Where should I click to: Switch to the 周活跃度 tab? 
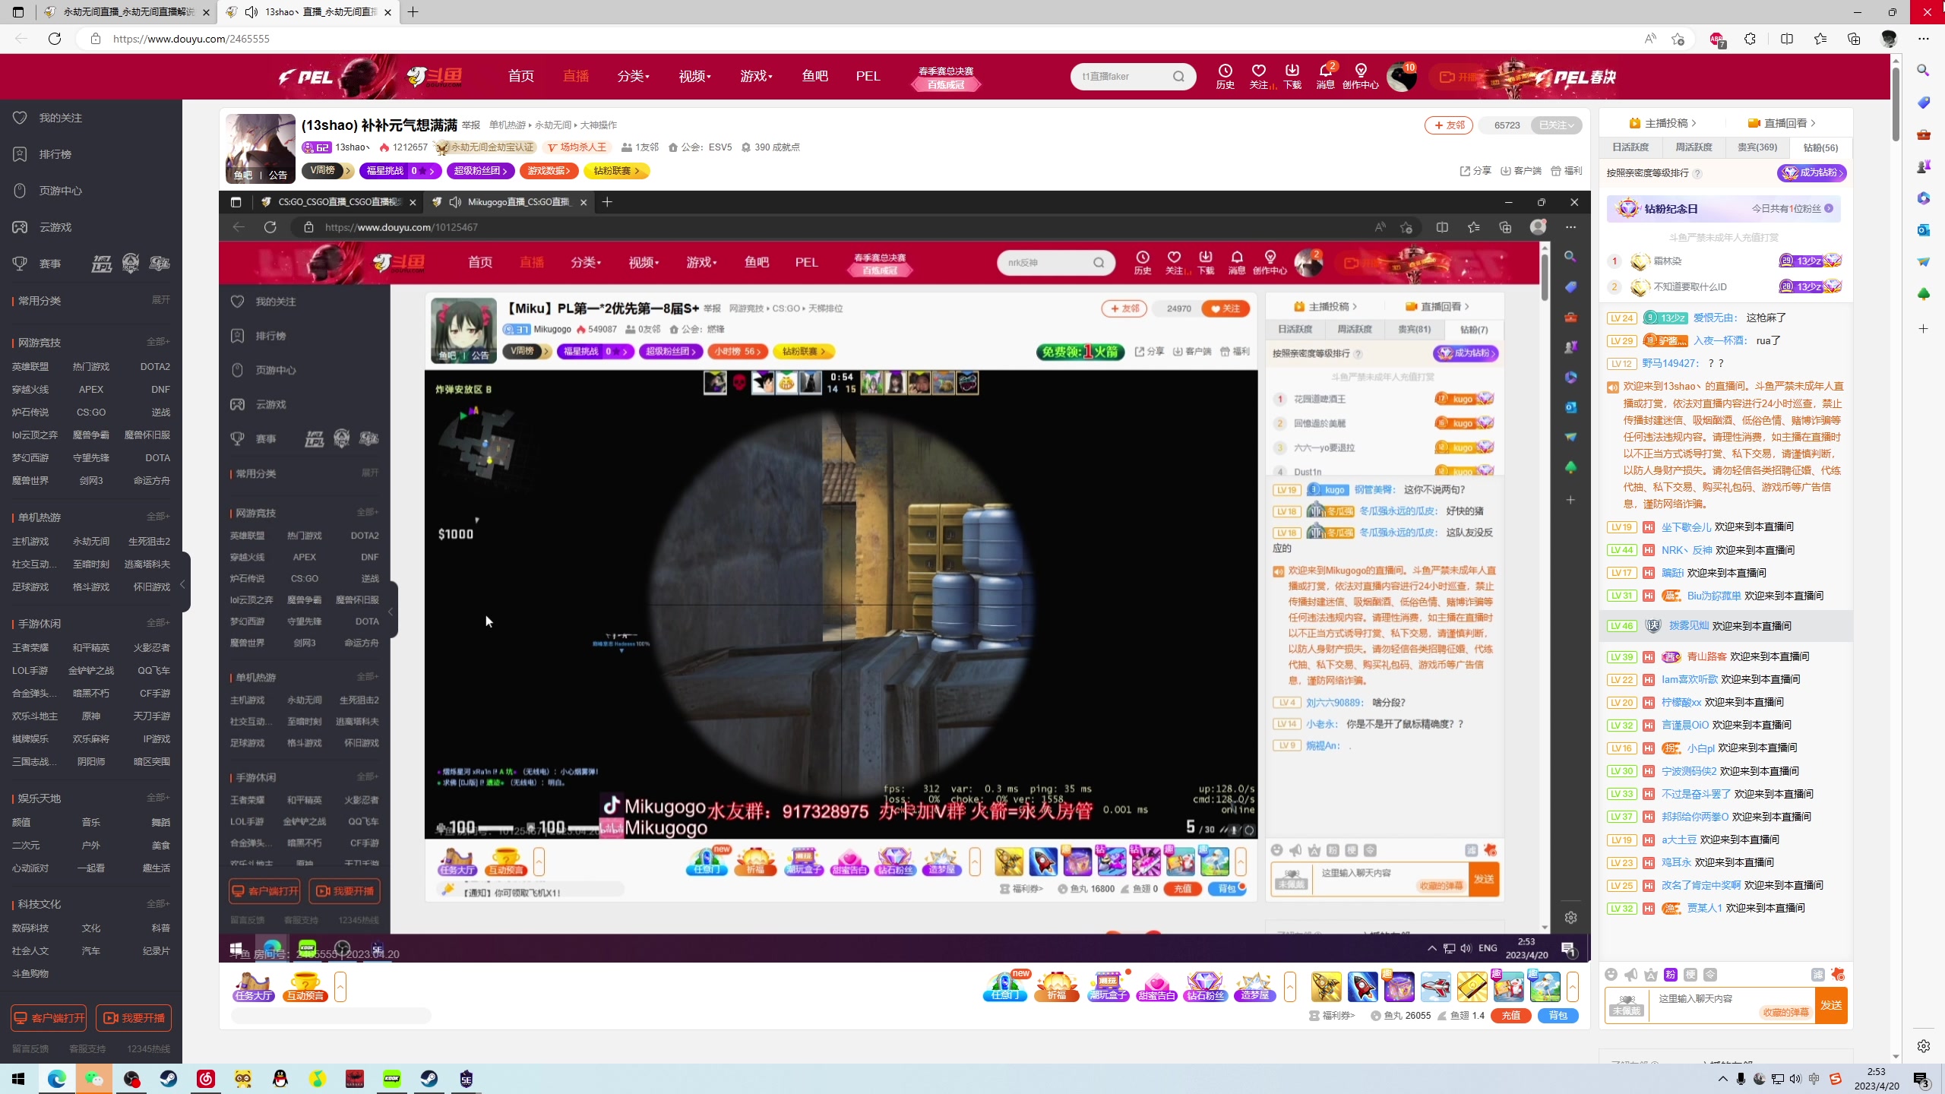point(1694,147)
